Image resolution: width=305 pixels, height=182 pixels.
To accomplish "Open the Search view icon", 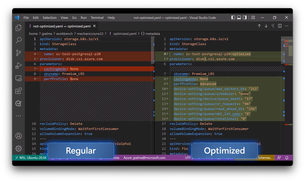I will [x=19, y=40].
